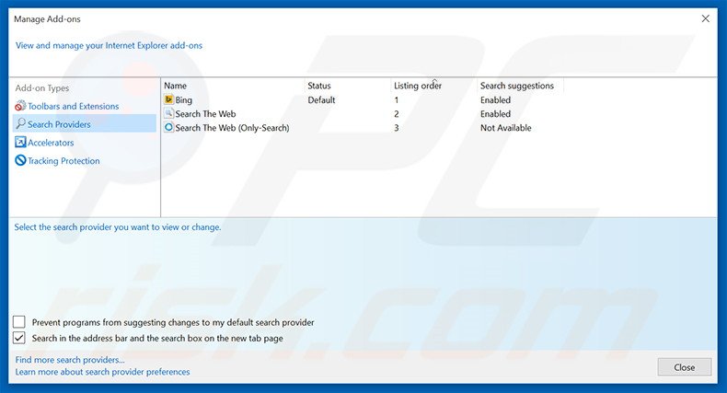Click the Default status of Bing
Screen dimensions: 727x393
coord(321,99)
